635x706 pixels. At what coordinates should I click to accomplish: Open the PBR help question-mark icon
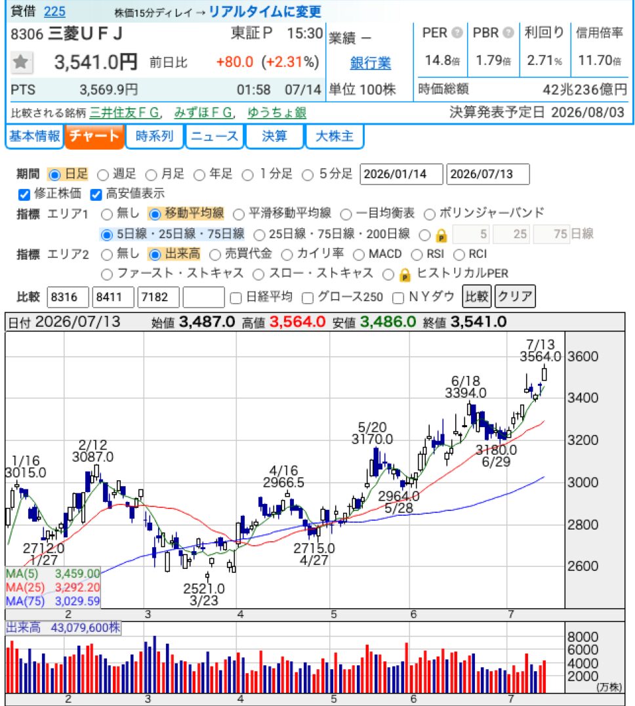pyautogui.click(x=508, y=33)
